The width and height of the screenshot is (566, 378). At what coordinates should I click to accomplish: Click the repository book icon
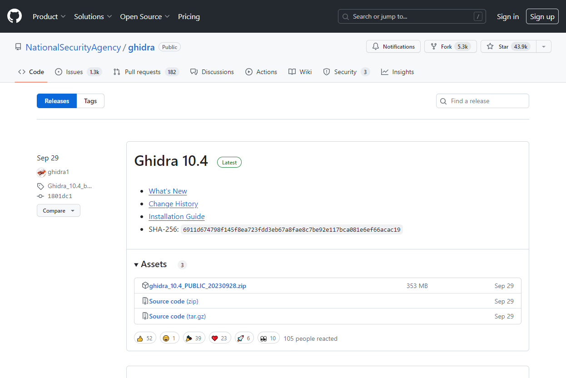tap(18, 47)
